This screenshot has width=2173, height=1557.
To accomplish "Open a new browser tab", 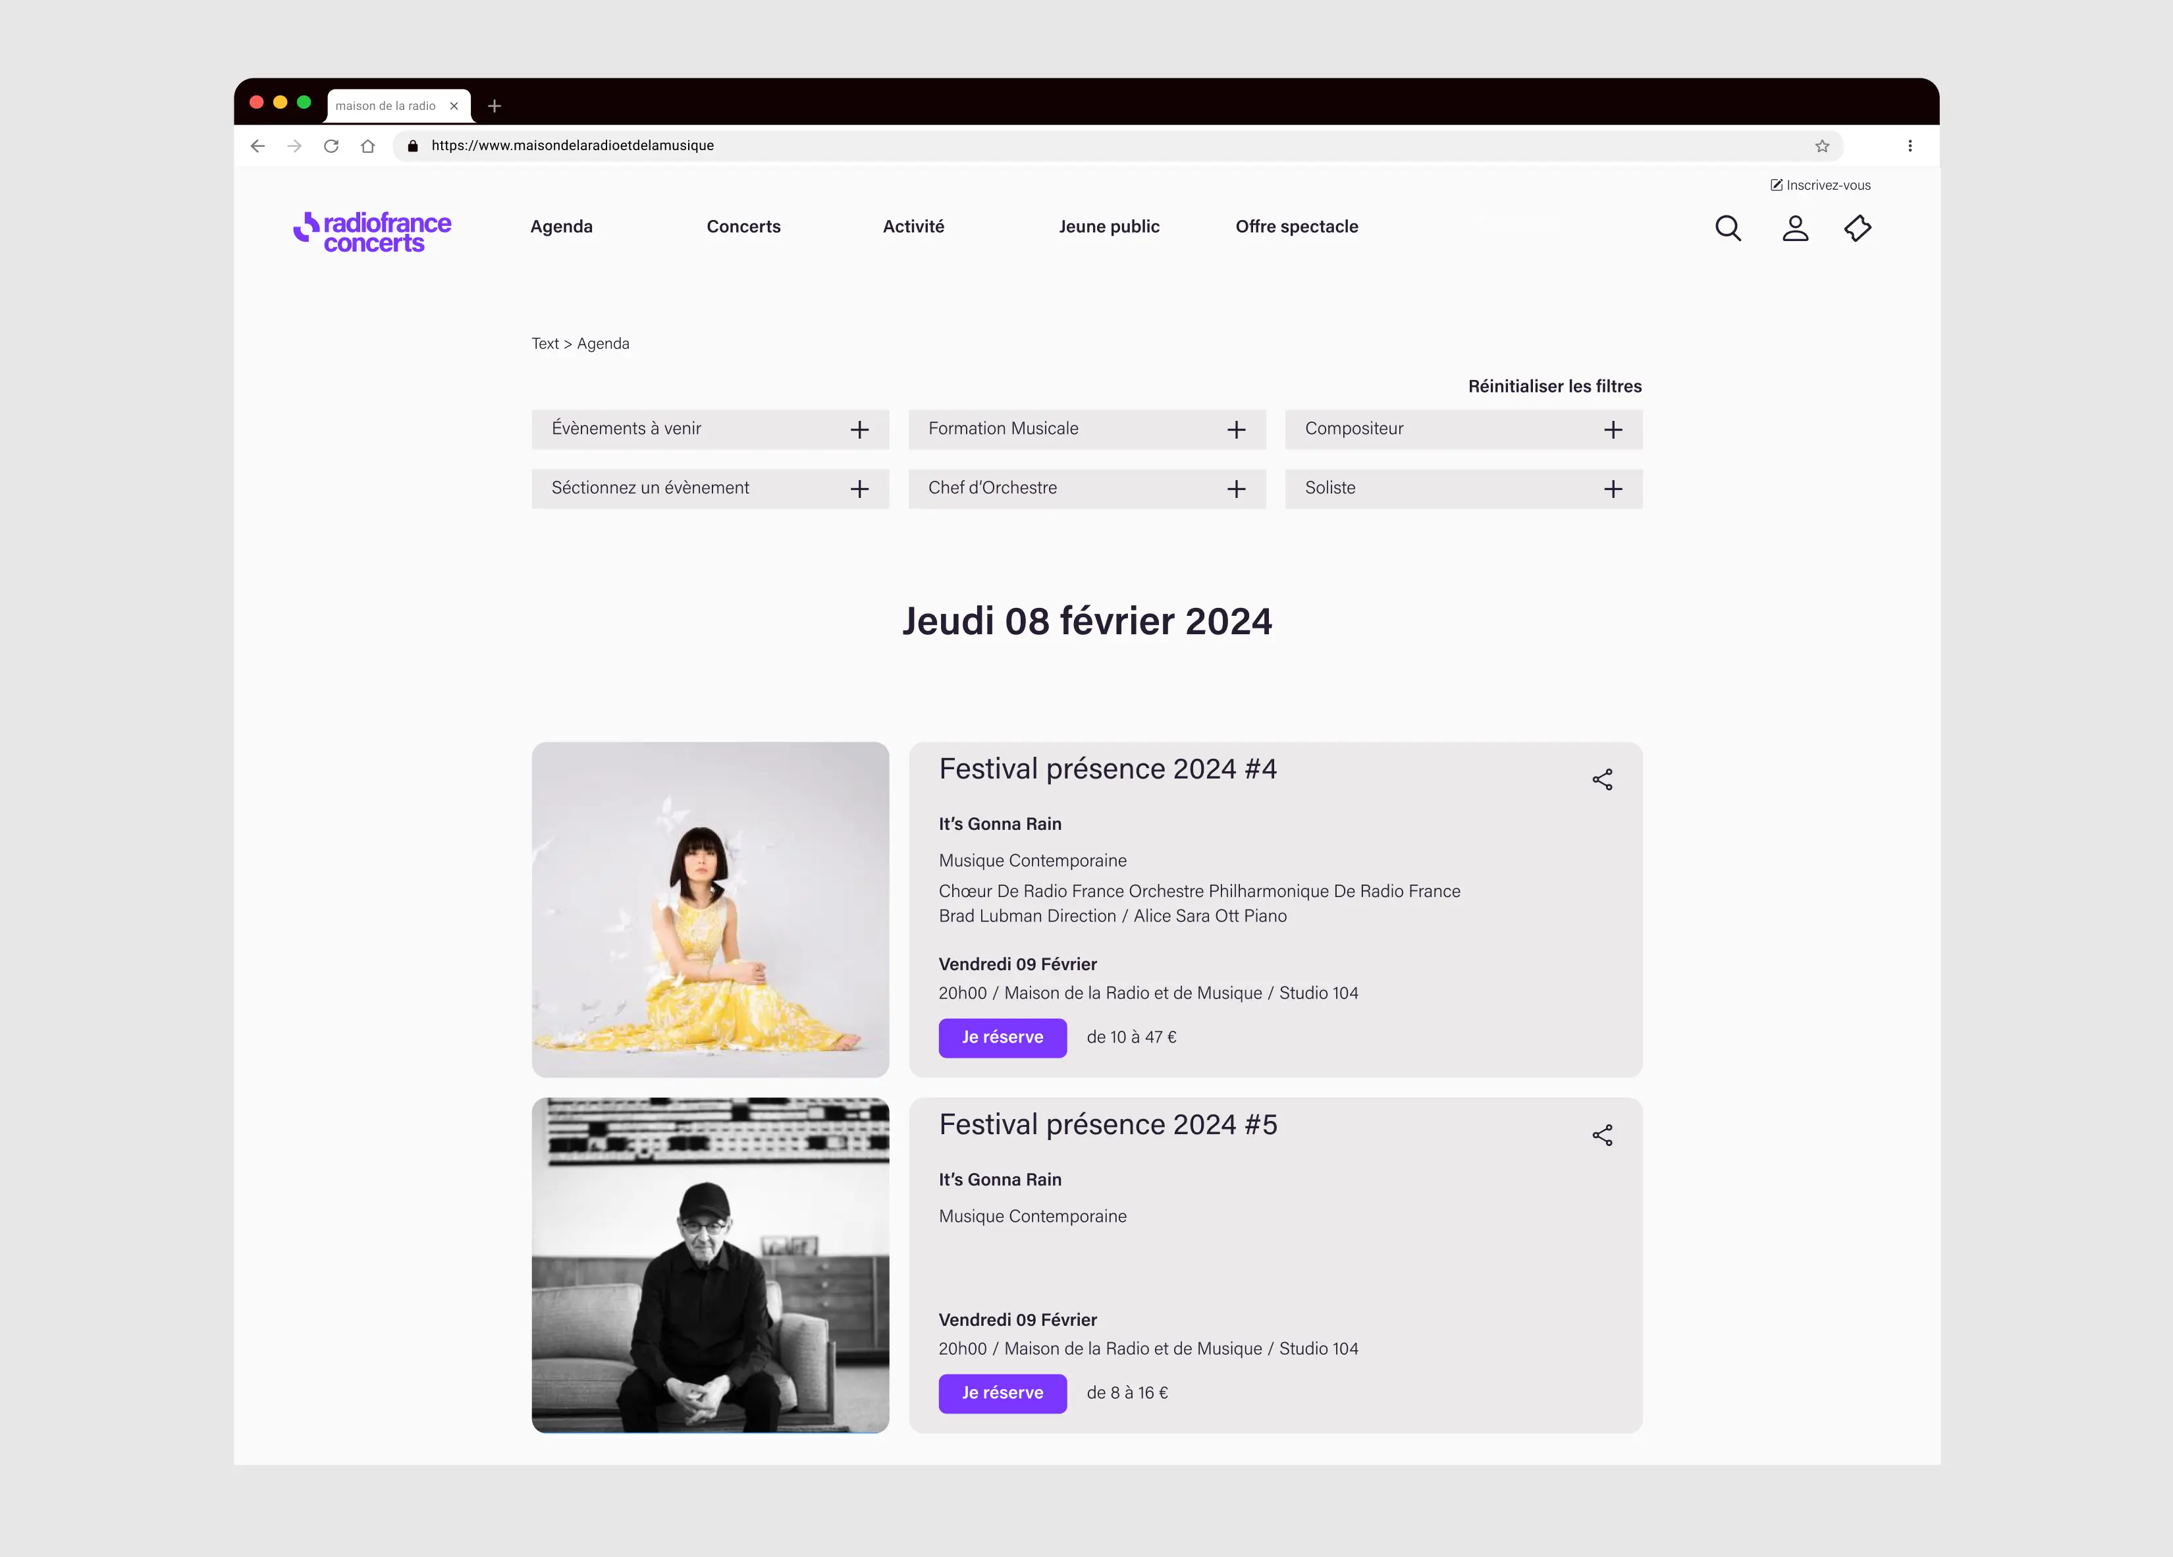I will click(495, 106).
